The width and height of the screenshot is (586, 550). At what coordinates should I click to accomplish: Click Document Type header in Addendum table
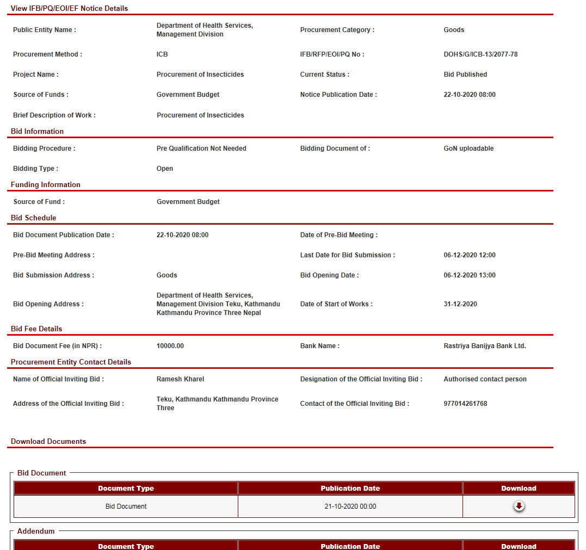click(126, 546)
